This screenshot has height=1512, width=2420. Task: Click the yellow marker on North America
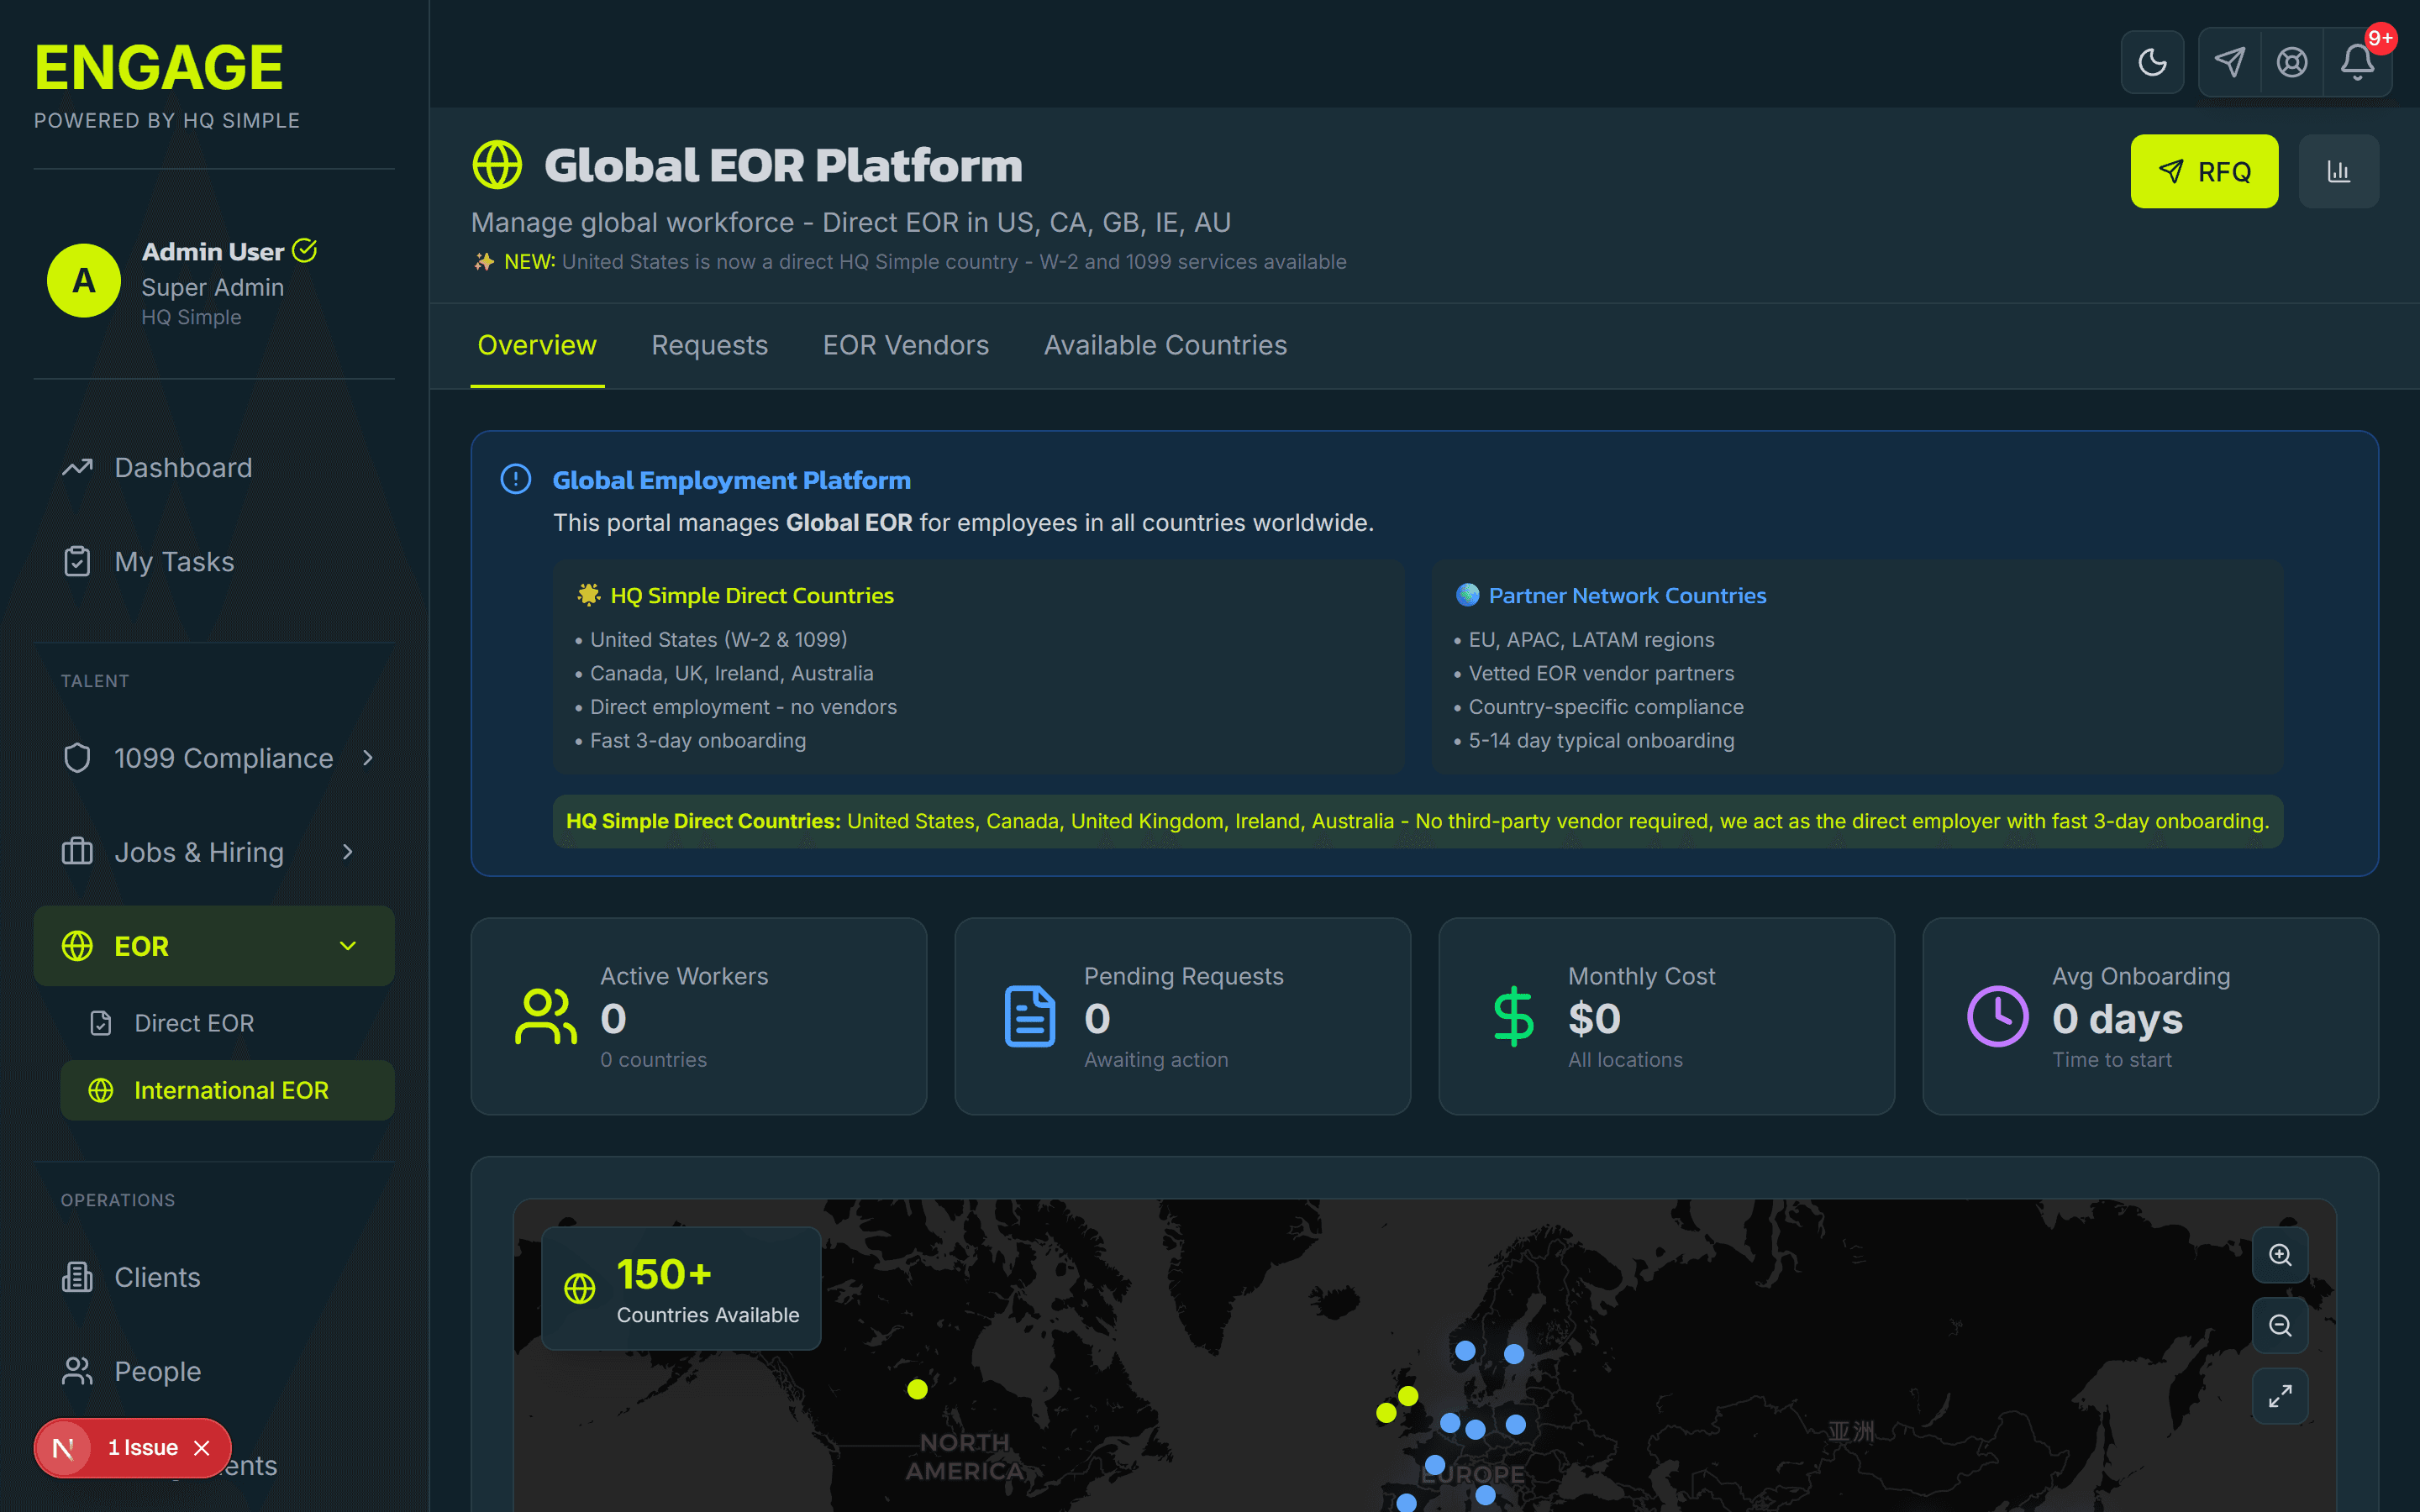pyautogui.click(x=916, y=1388)
